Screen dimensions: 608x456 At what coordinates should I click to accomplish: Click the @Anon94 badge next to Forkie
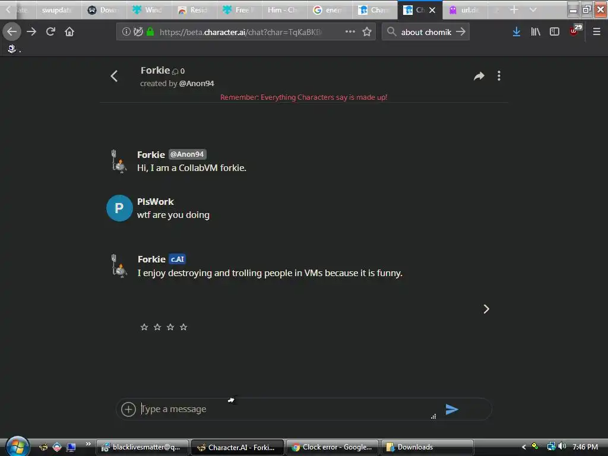[187, 154]
